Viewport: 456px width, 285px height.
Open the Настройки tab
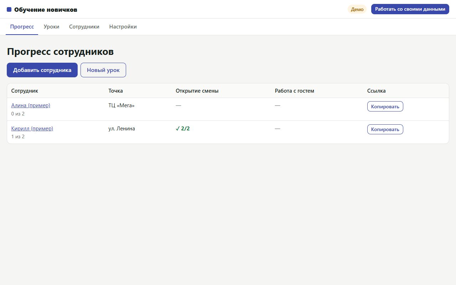pyautogui.click(x=123, y=27)
